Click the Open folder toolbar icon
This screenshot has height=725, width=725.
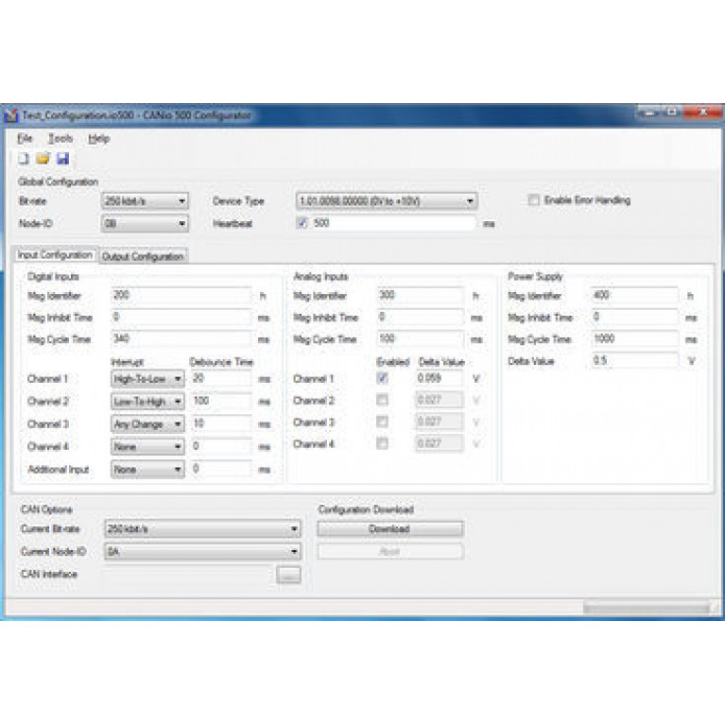coord(43,158)
